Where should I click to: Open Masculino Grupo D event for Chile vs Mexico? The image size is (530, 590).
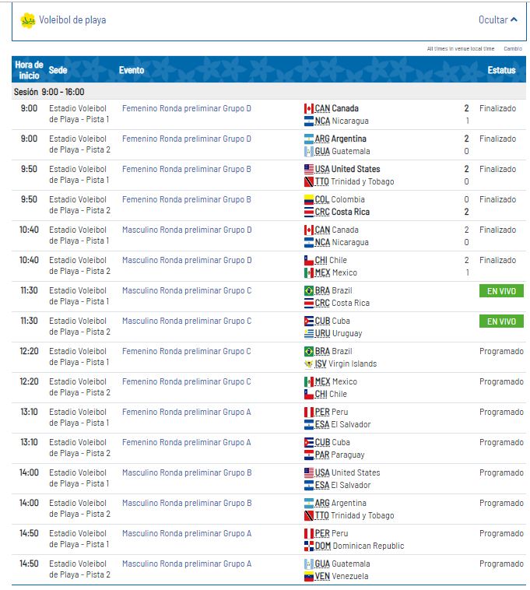click(187, 261)
